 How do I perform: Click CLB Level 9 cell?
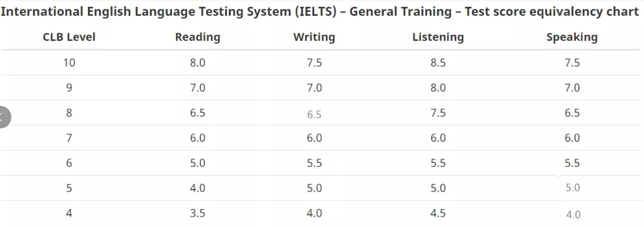69,88
